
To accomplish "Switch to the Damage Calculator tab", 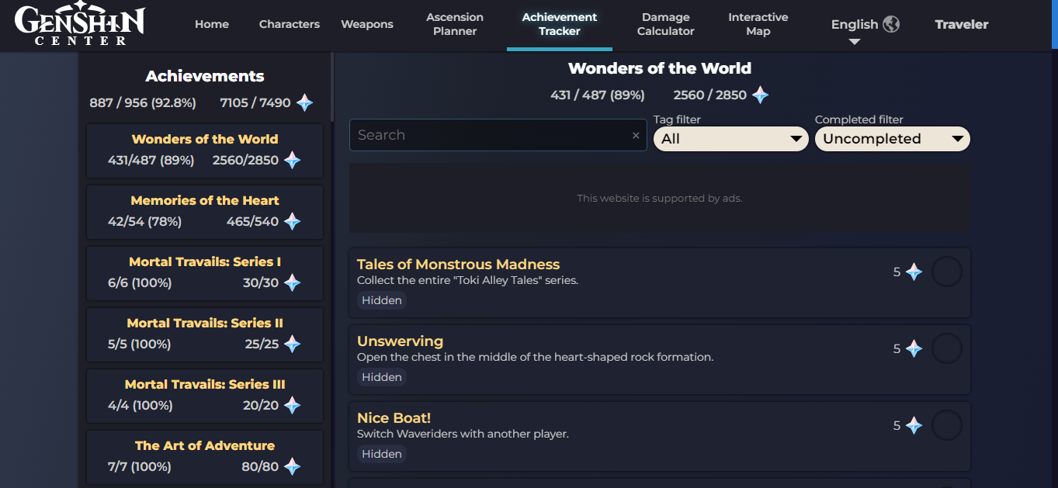I will (665, 24).
